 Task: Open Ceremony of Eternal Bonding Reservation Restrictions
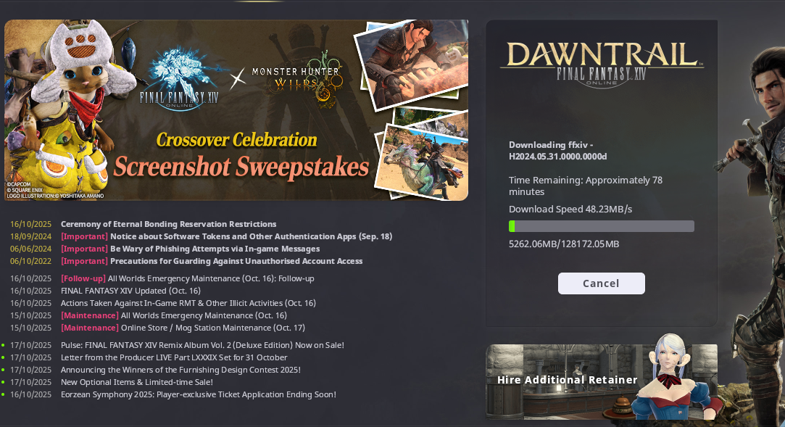point(168,224)
